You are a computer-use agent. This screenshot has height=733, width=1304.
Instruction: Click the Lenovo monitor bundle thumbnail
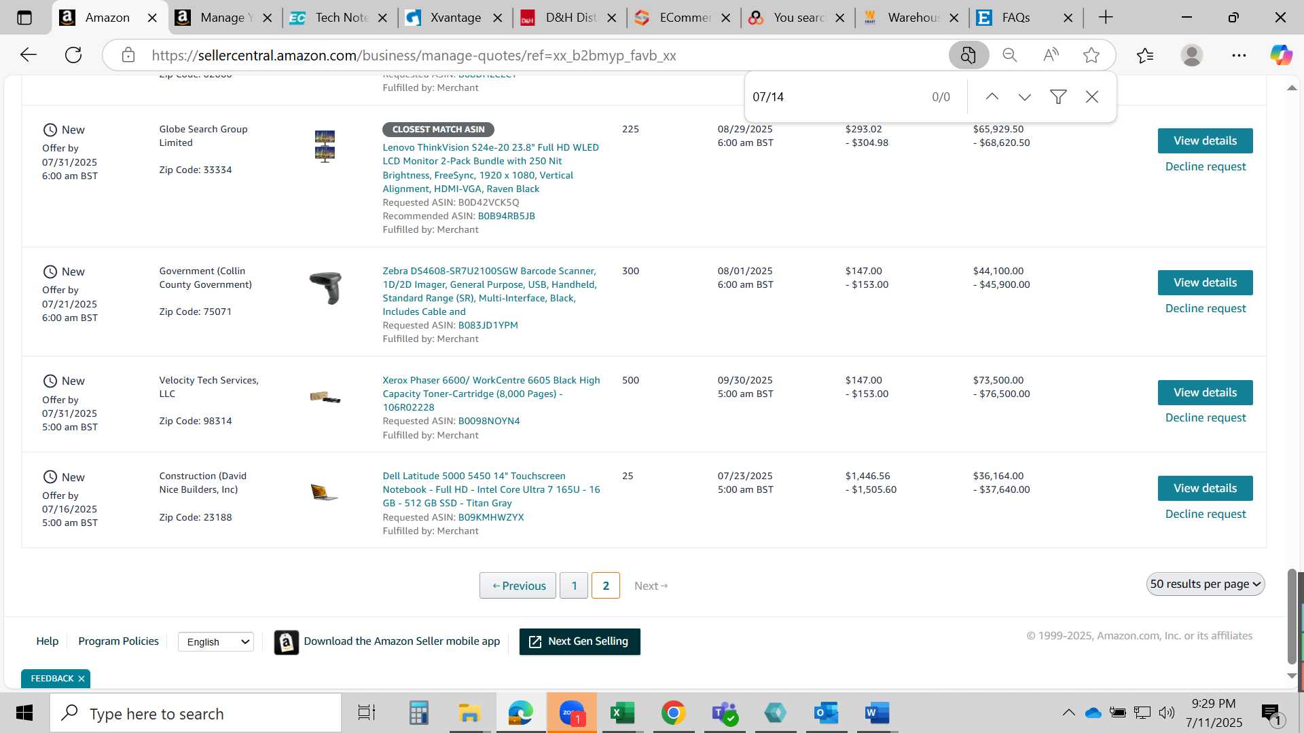click(325, 147)
